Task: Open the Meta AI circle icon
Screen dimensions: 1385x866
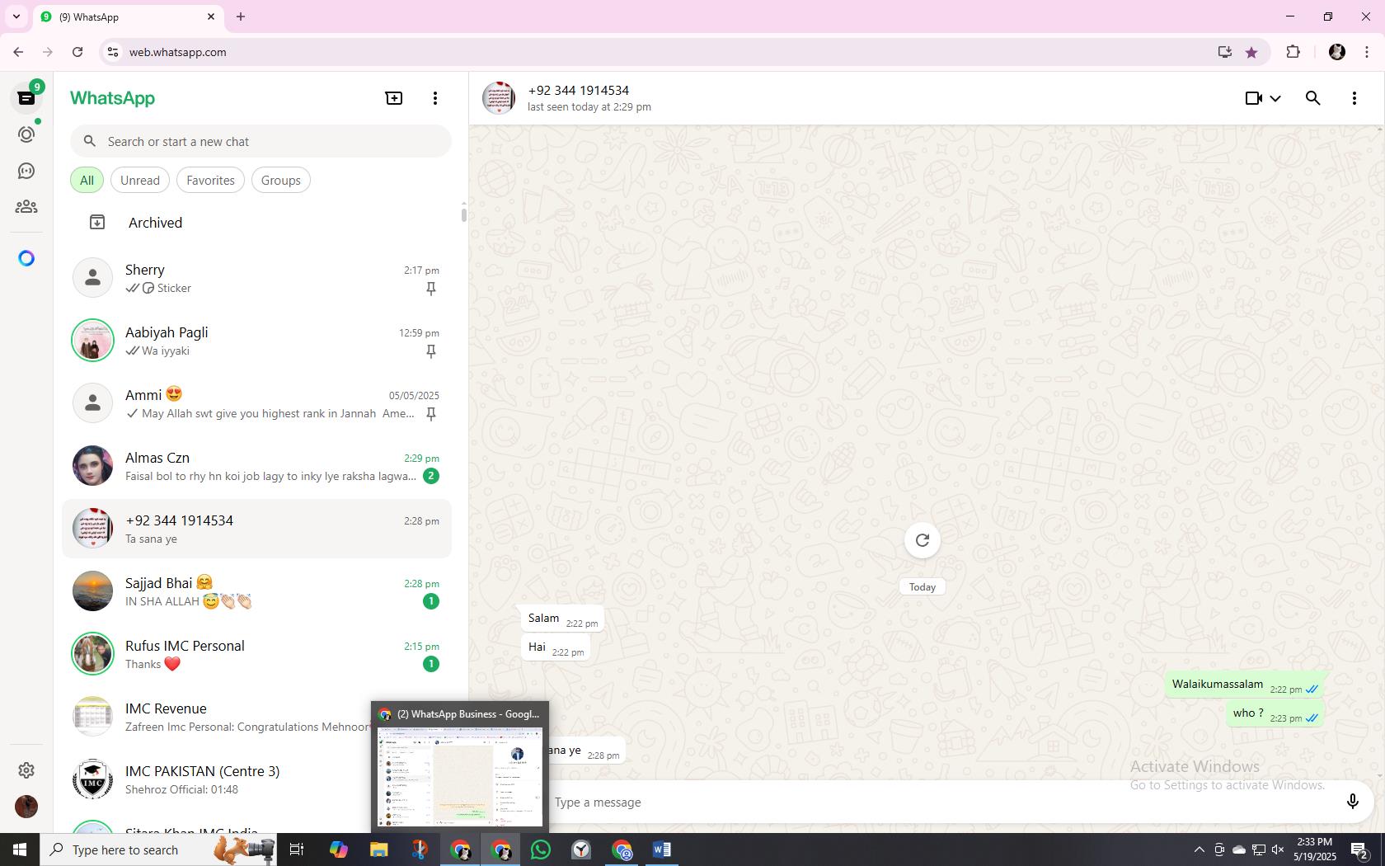Action: pos(26,258)
